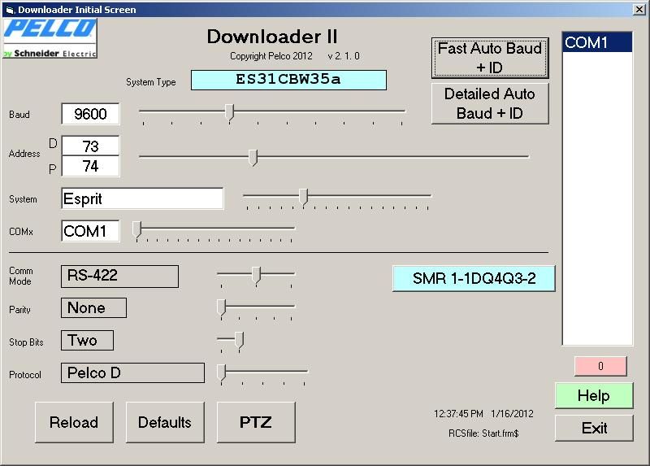Click the COMx field showing COM1
Screen dimensions: 650x466
(x=90, y=231)
